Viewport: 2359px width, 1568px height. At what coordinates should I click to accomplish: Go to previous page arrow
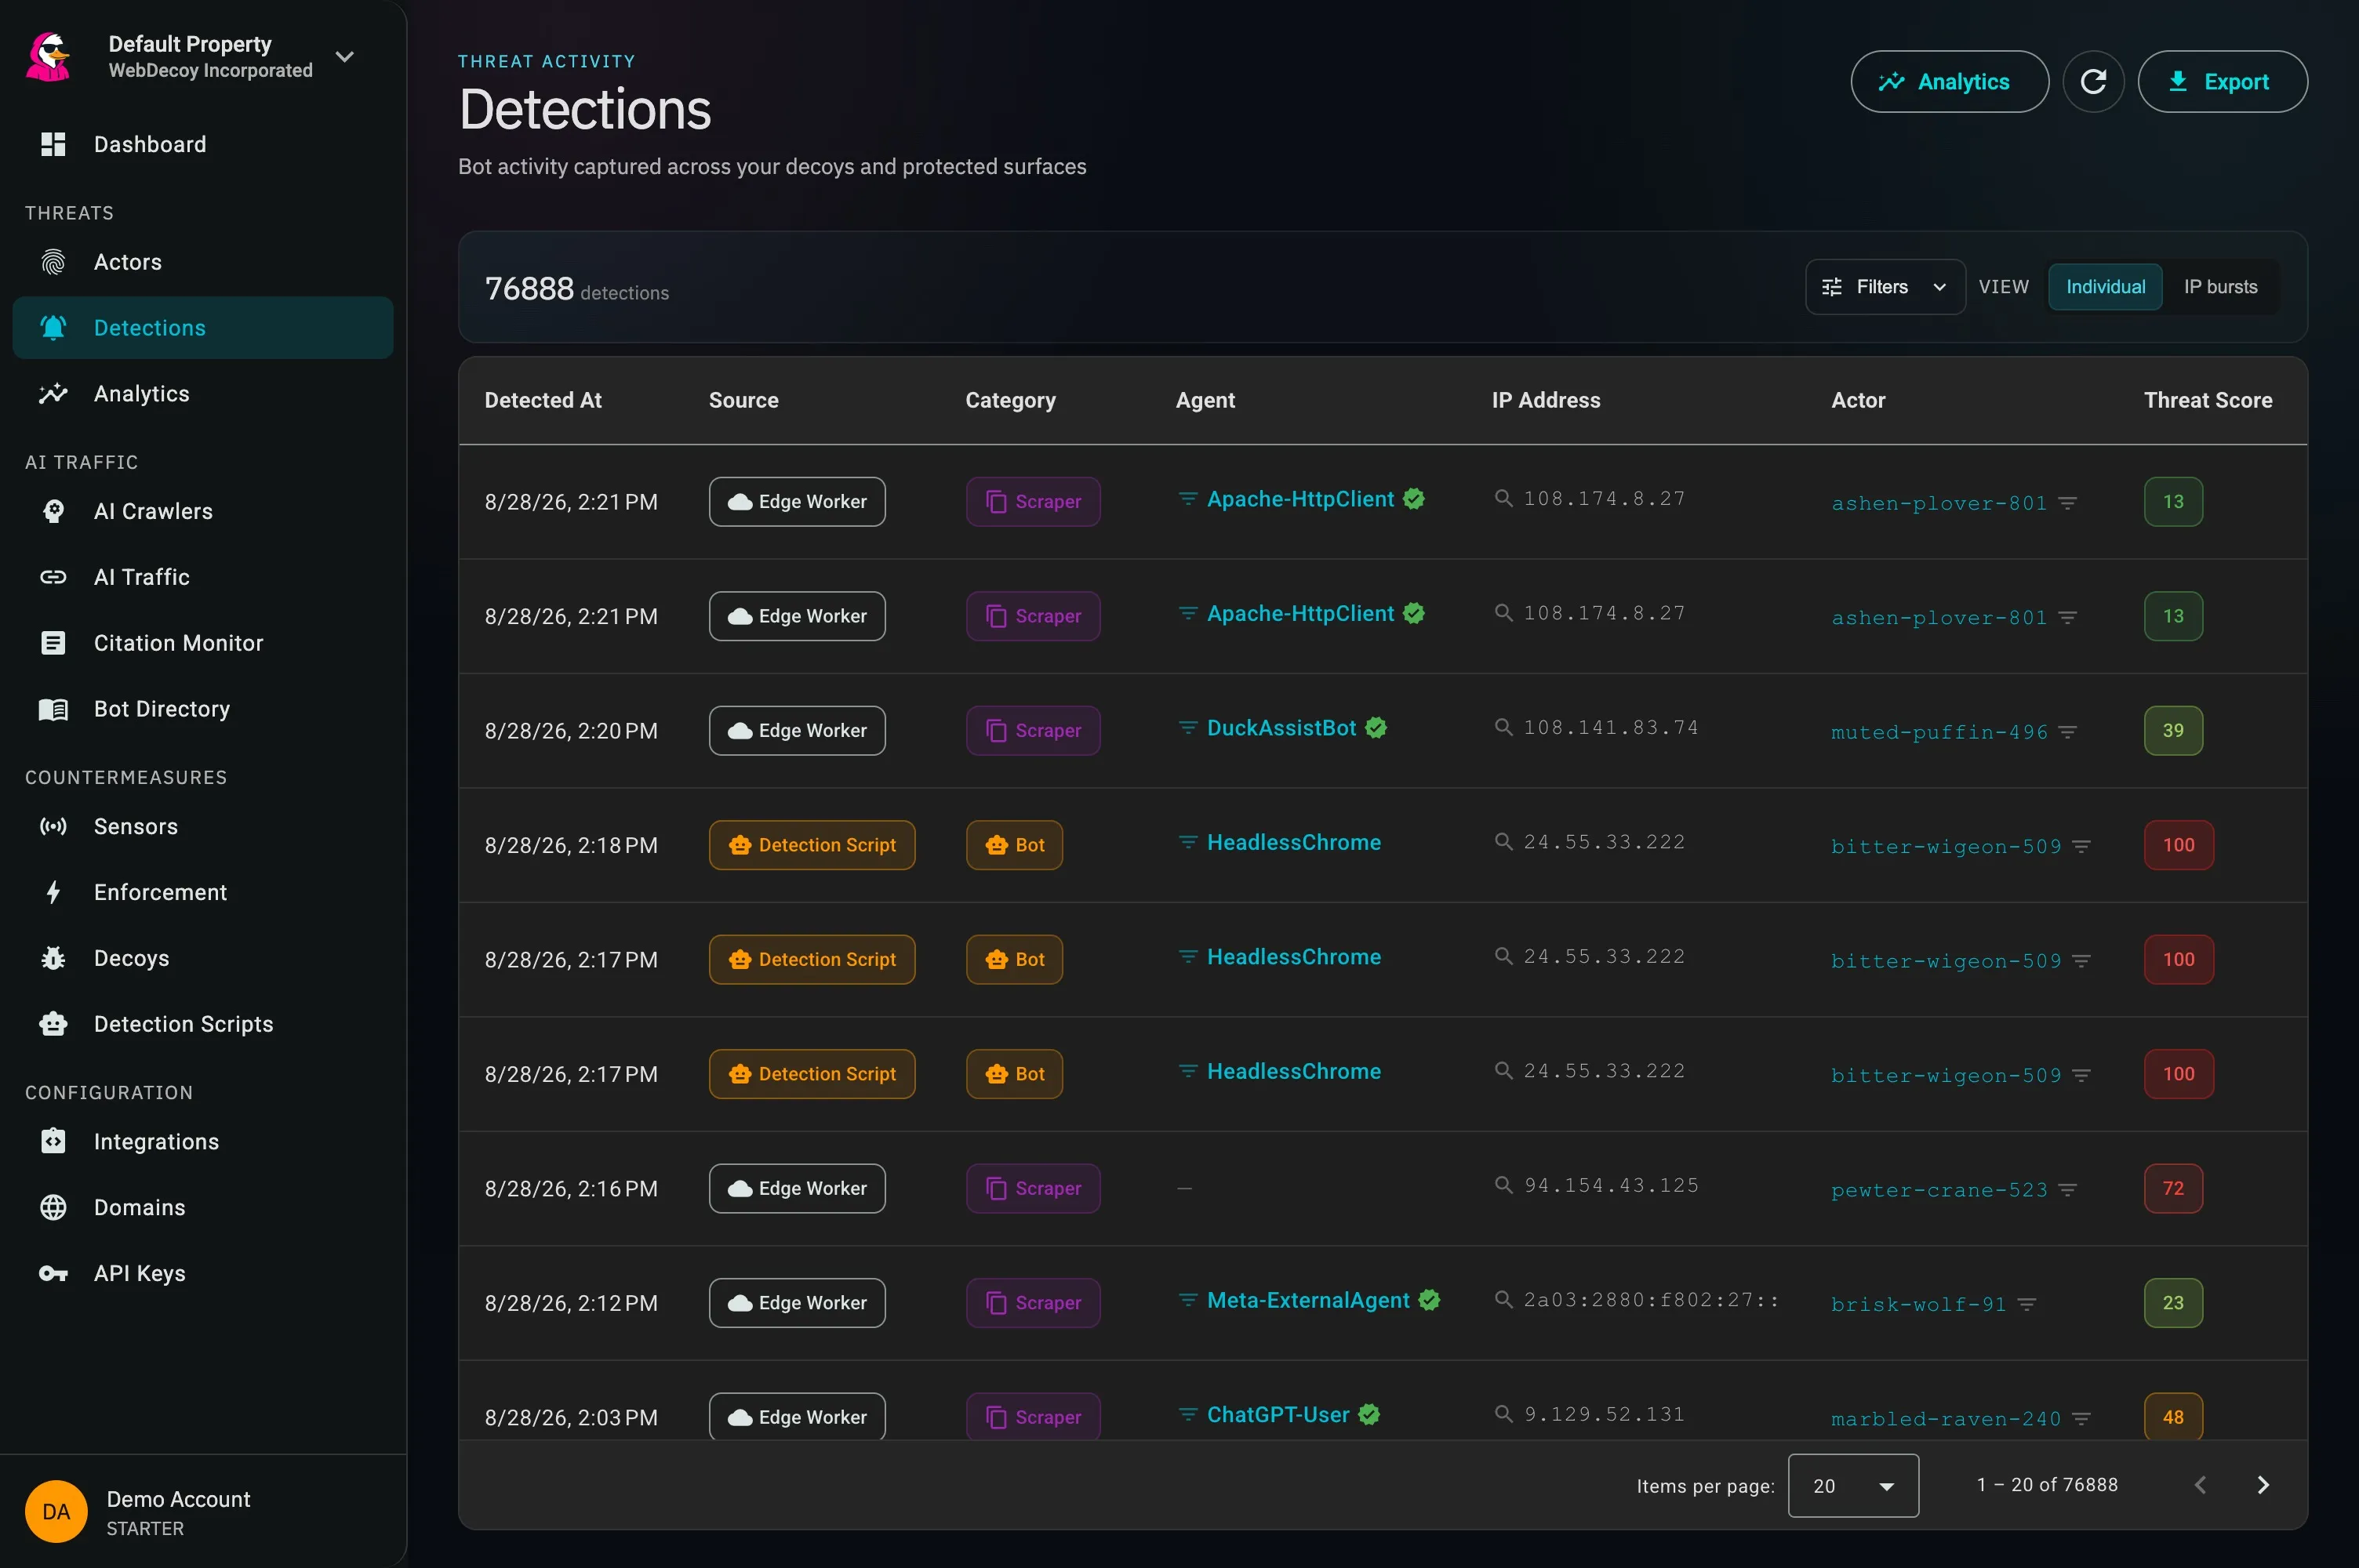point(2200,1485)
